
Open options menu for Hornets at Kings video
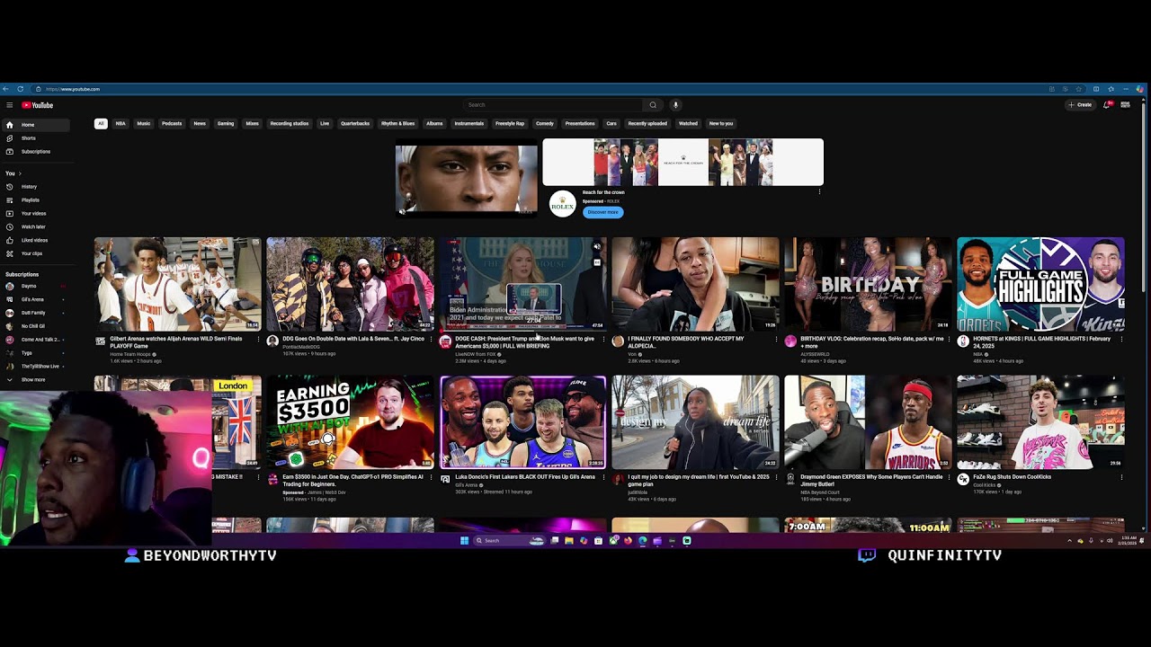pyautogui.click(x=1121, y=339)
